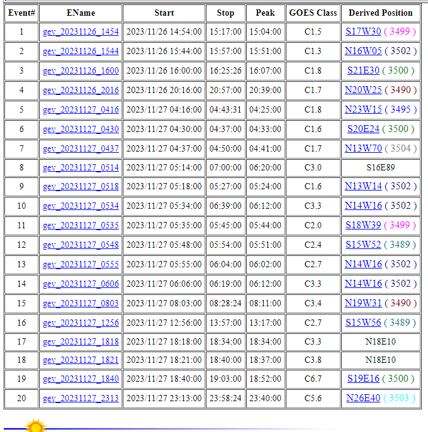Follow the S15W56 position link
Image resolution: width=428 pixels, height=432 pixels.
click(363, 323)
